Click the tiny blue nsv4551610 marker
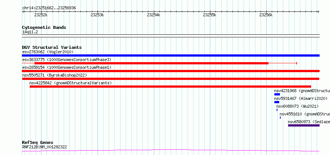 [280, 118]
